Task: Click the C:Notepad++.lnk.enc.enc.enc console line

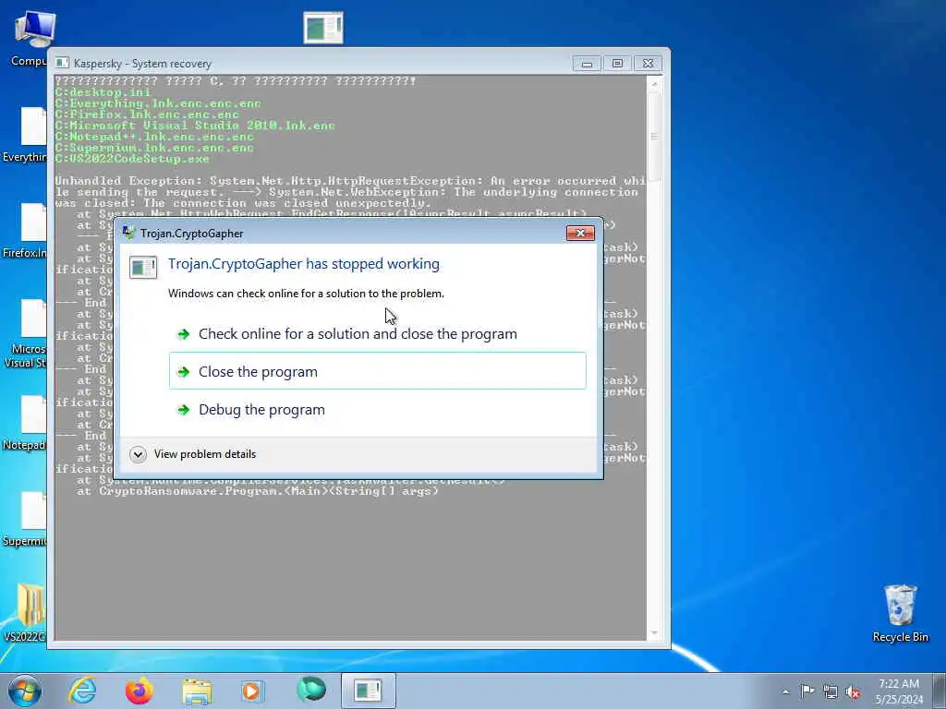Action: tap(154, 137)
